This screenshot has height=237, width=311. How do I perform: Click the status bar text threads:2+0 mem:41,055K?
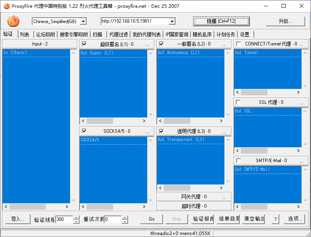click(181, 233)
